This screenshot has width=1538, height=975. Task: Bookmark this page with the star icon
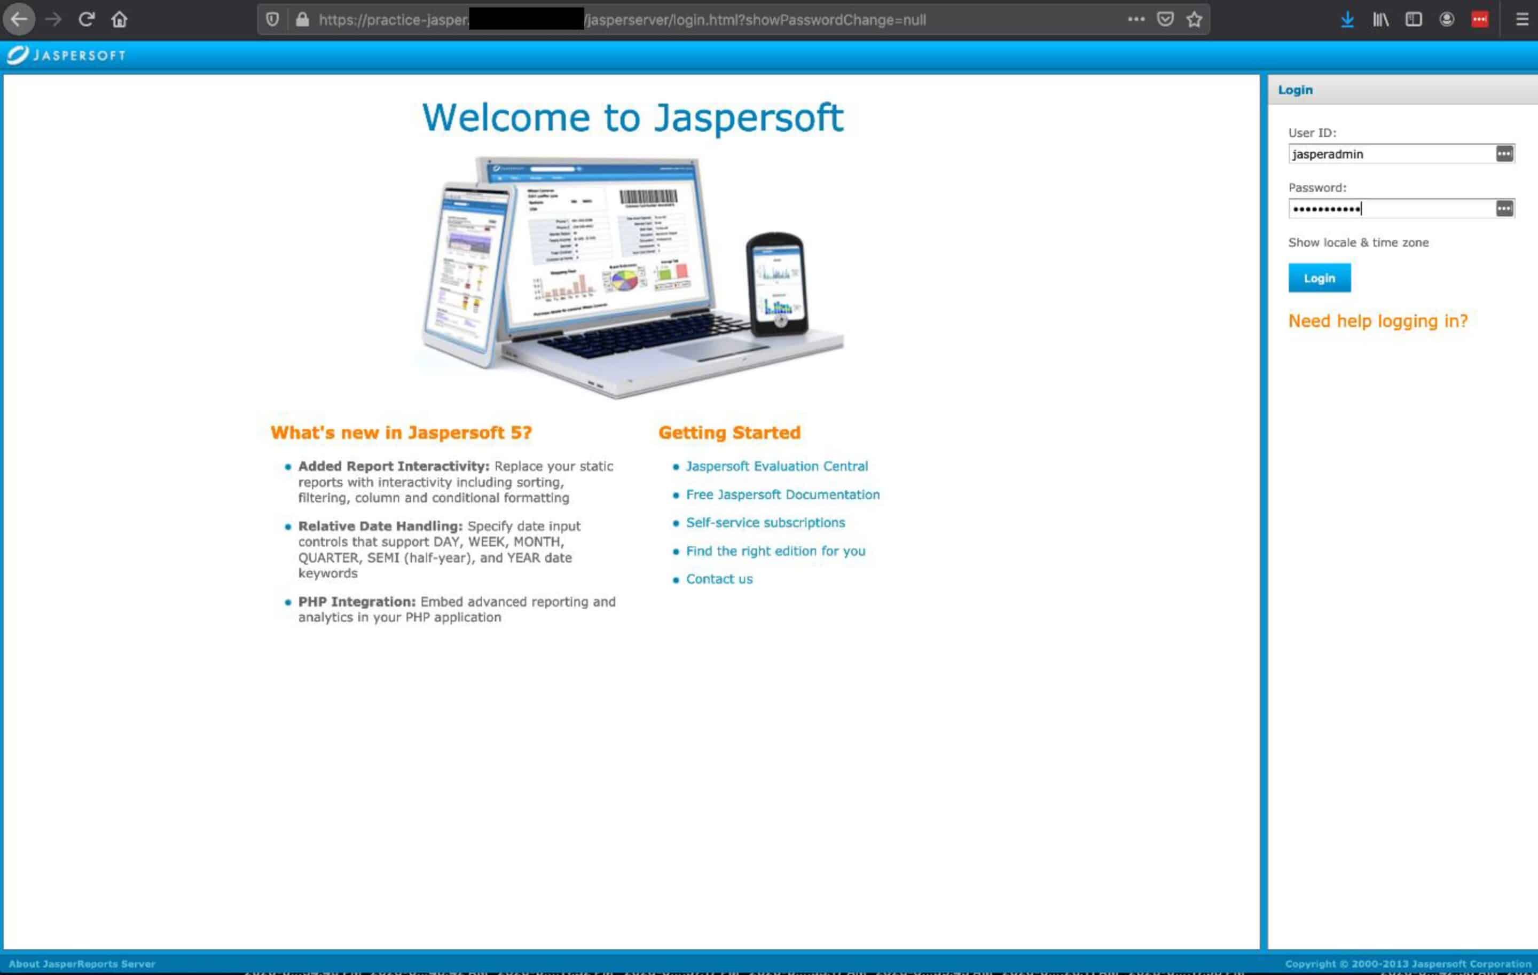[x=1195, y=19]
